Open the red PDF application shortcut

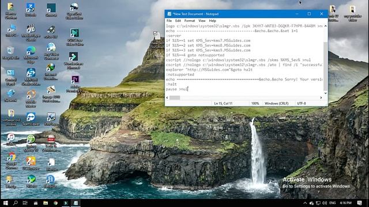(51, 143)
